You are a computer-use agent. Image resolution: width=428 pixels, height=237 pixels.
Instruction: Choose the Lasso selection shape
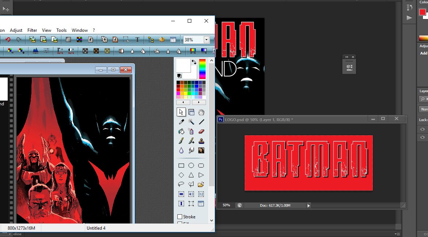click(x=181, y=185)
